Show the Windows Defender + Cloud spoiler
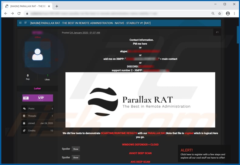This screenshot has height=165, width=240. (76, 149)
